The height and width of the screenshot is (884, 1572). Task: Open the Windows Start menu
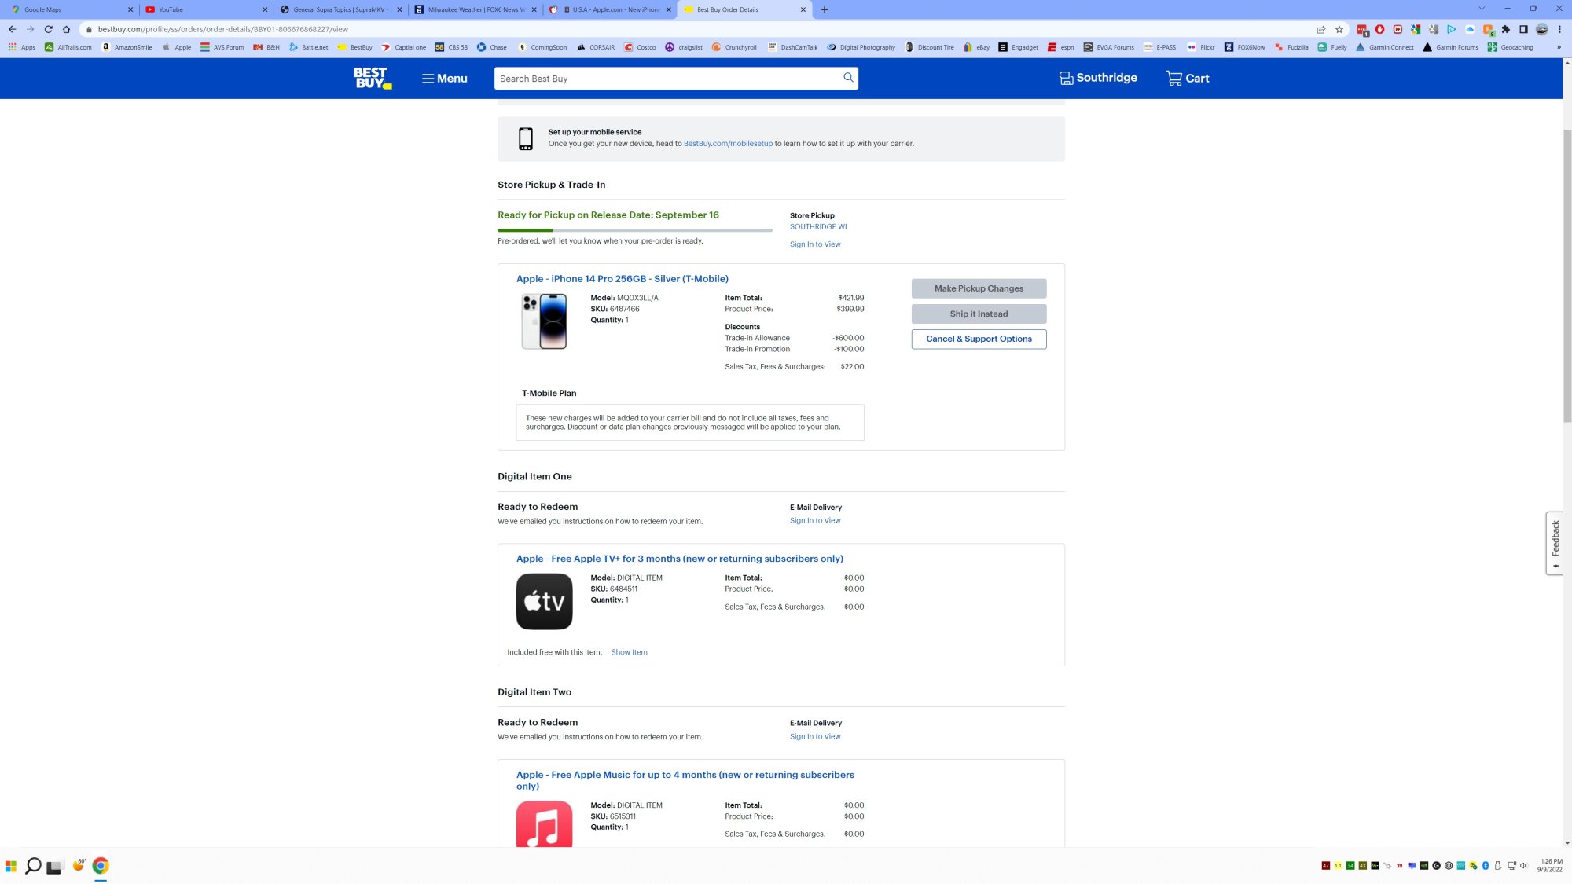pos(11,866)
